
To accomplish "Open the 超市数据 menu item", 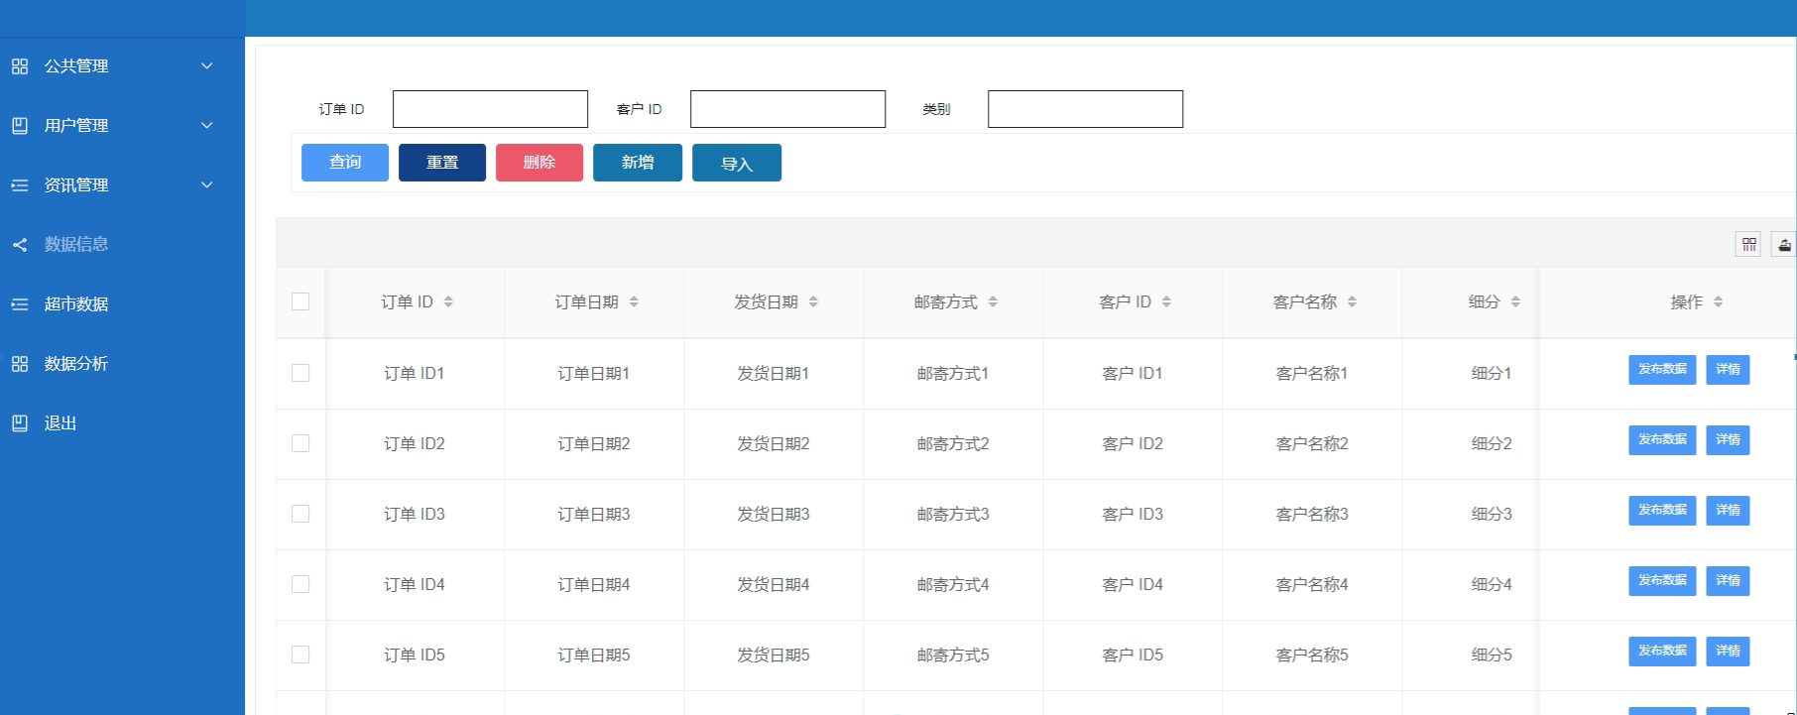I will point(122,304).
